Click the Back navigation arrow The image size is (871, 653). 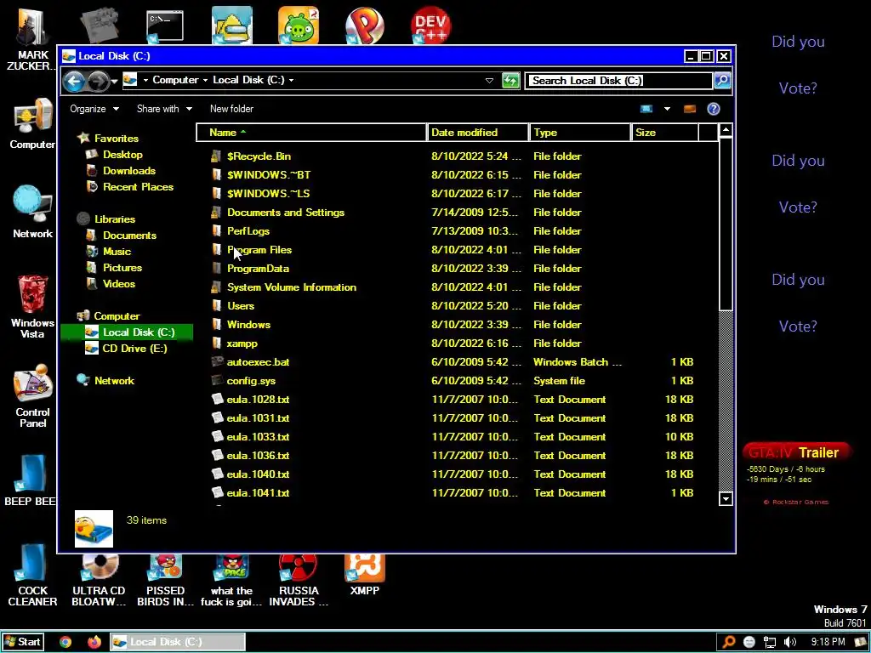point(74,81)
